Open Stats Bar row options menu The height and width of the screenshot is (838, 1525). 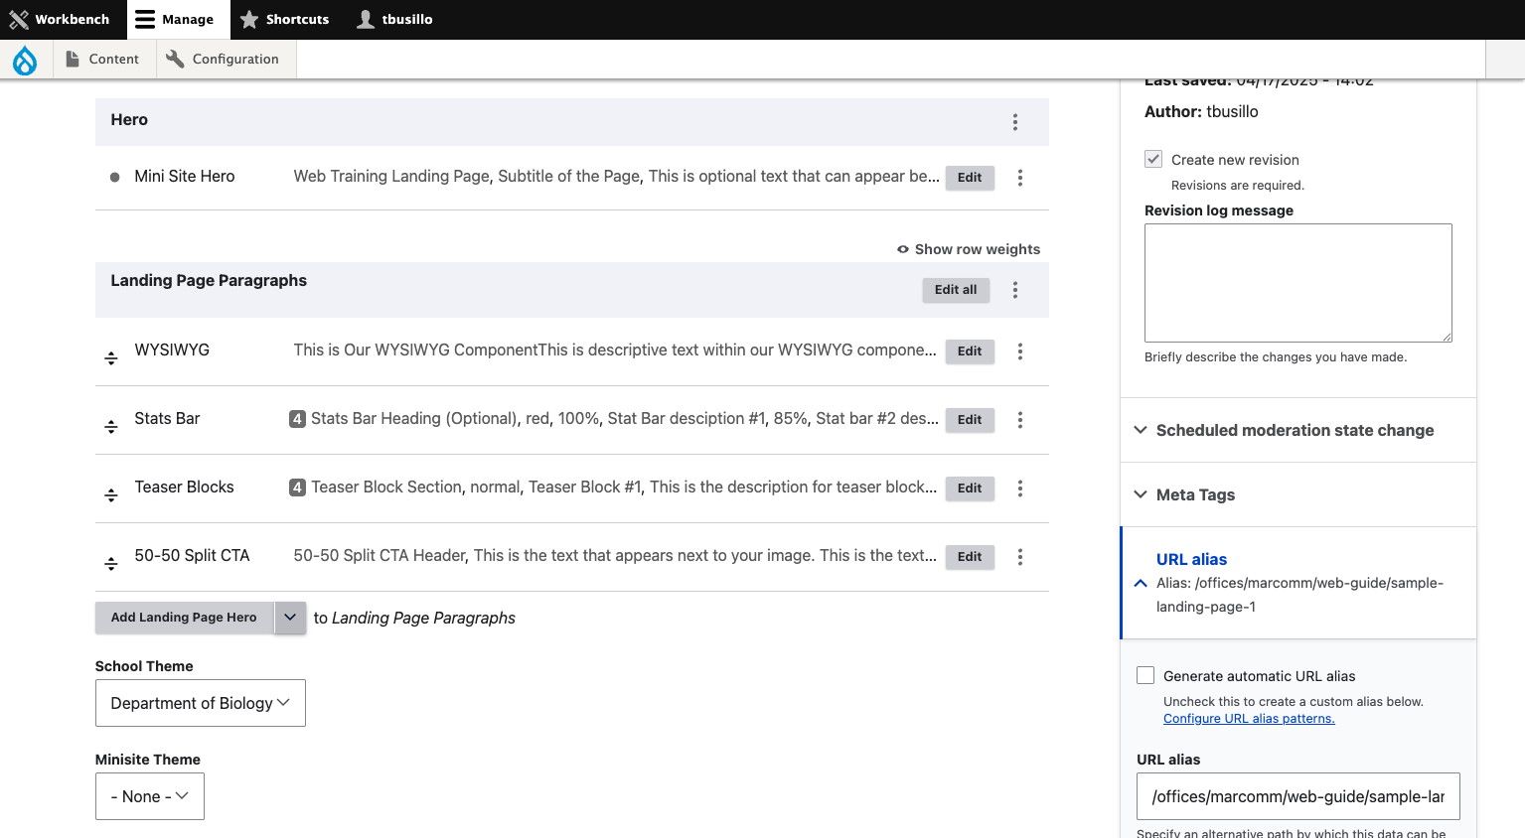(x=1020, y=420)
